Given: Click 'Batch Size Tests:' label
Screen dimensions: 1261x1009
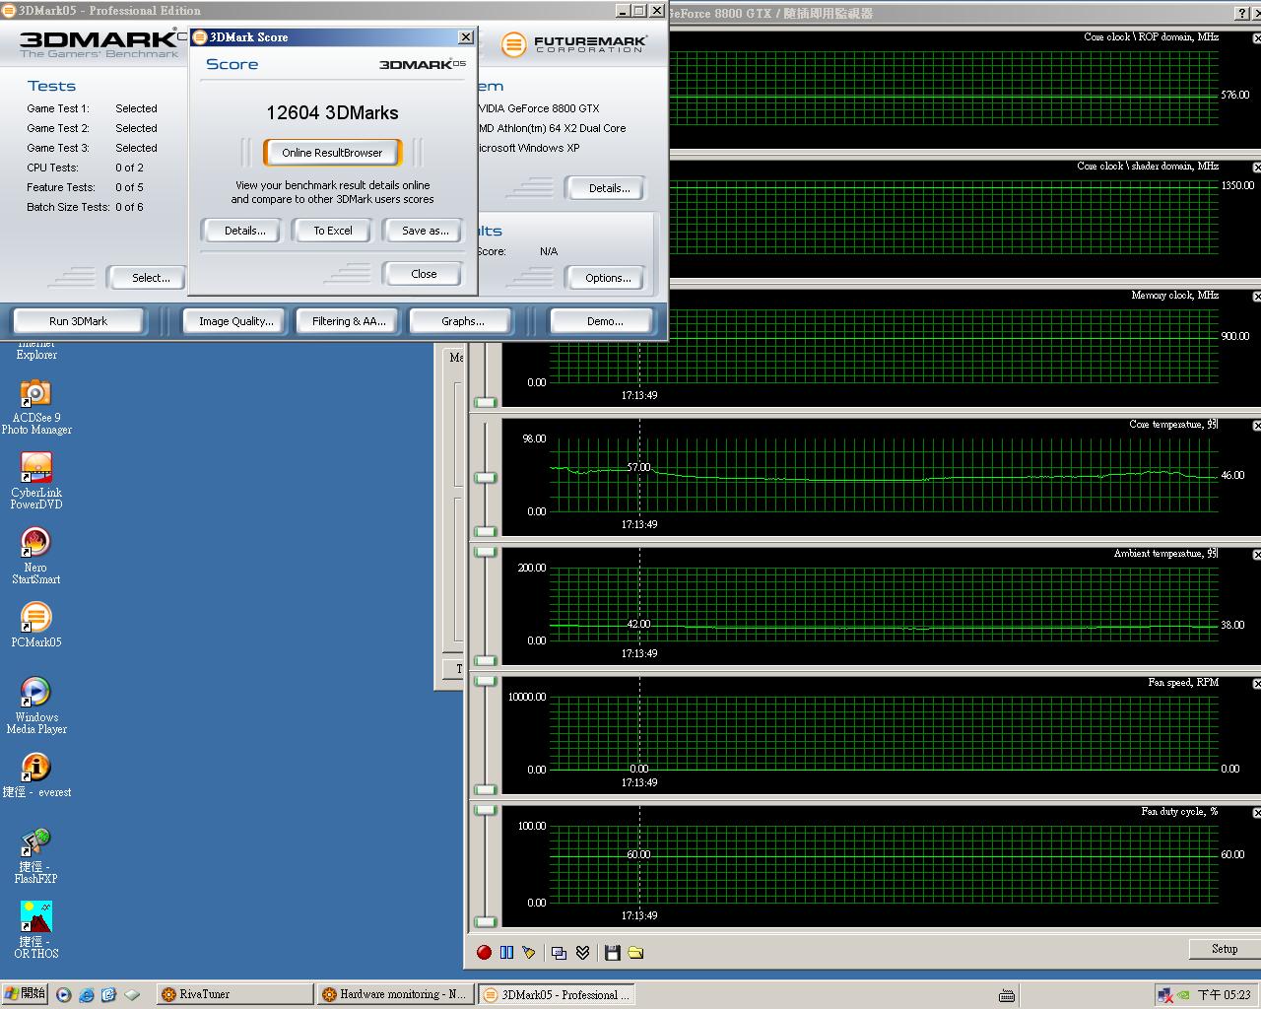Looking at the screenshot, I should (68, 207).
